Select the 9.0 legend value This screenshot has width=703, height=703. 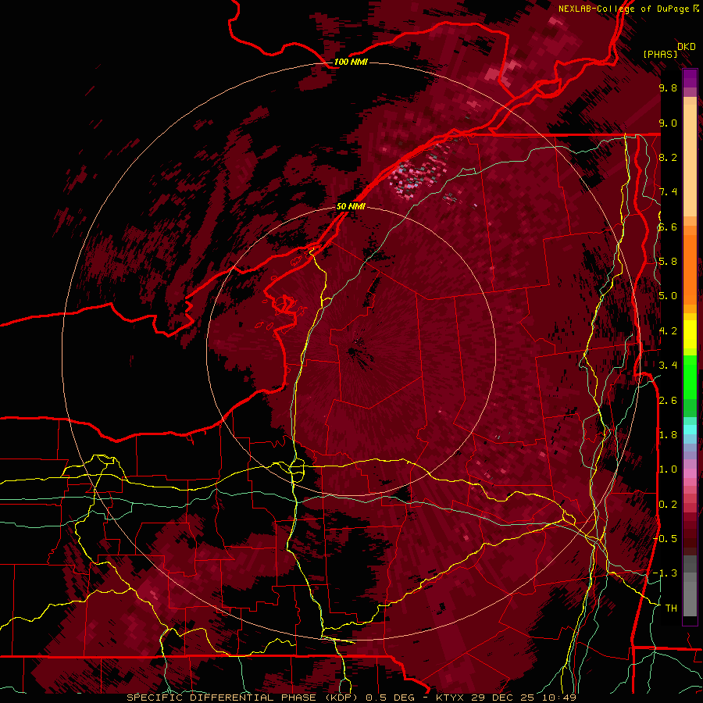[668, 123]
